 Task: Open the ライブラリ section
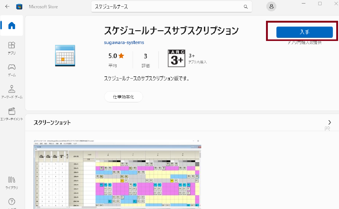(12, 183)
